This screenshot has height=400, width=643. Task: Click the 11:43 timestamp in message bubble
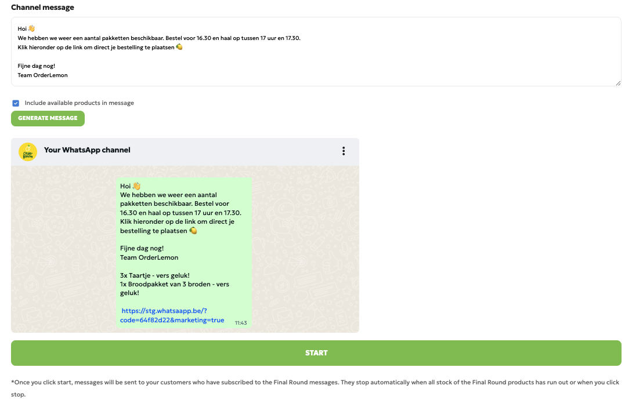(x=241, y=322)
